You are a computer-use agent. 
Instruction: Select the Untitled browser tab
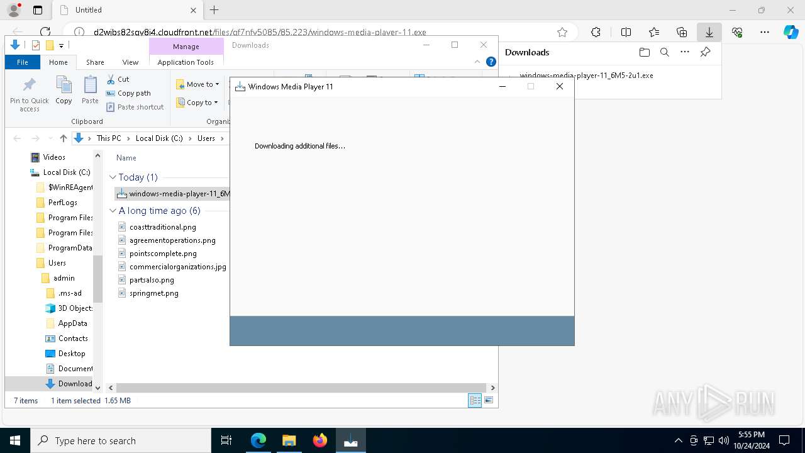tap(126, 10)
